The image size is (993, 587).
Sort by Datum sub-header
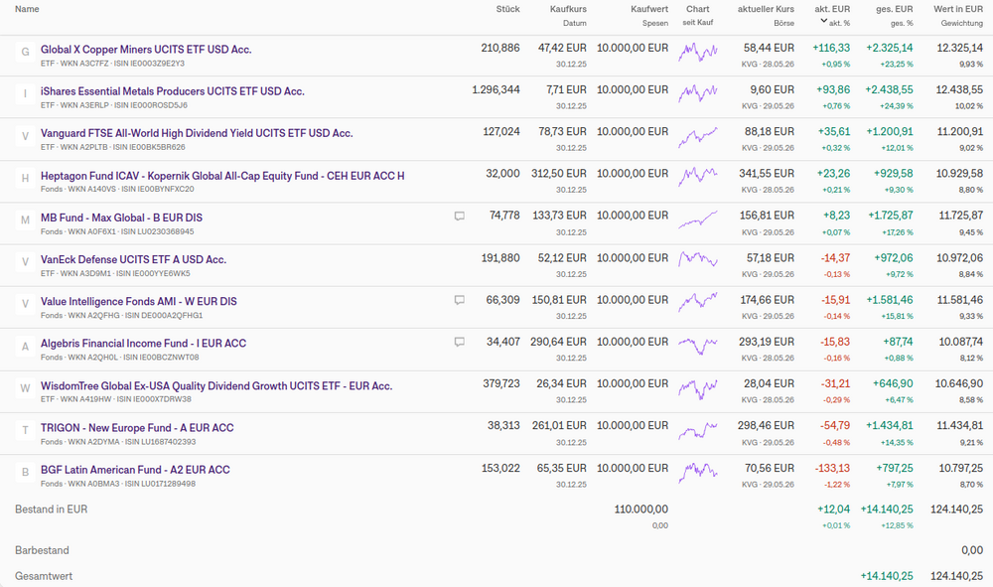click(575, 23)
